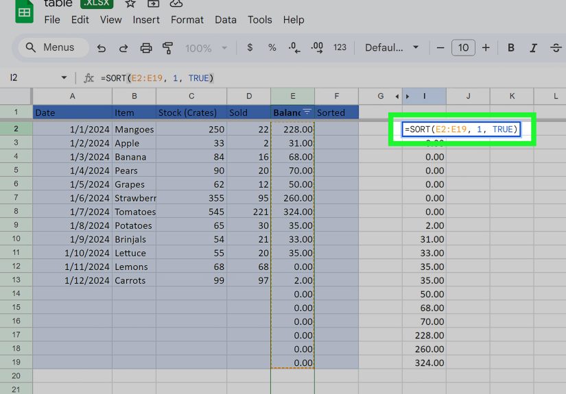Click the move to folder icon
The image size is (566, 394).
tap(153, 3)
